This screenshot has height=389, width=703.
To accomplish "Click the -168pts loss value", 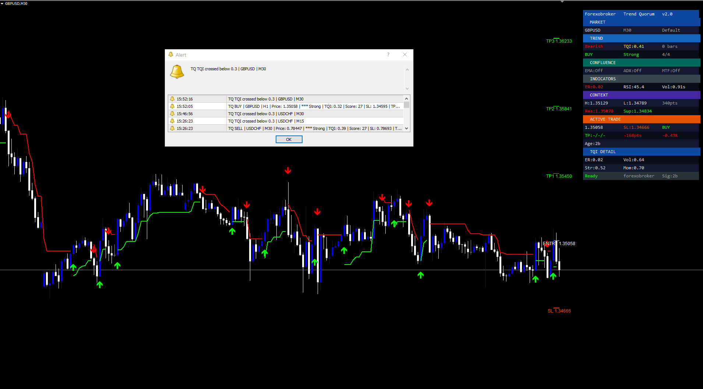I will [632, 135].
